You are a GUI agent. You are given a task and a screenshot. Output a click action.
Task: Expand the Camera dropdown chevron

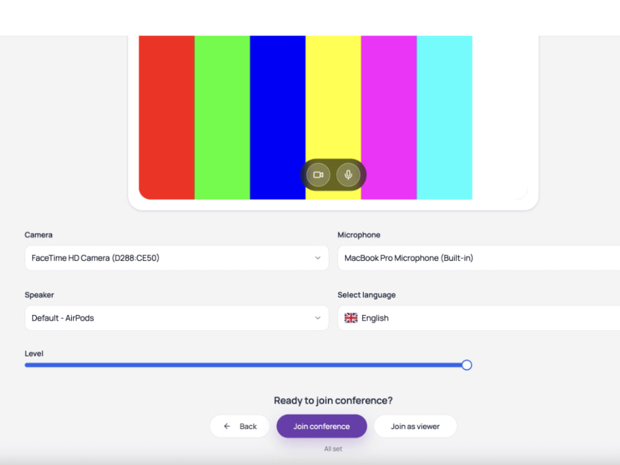coord(317,258)
